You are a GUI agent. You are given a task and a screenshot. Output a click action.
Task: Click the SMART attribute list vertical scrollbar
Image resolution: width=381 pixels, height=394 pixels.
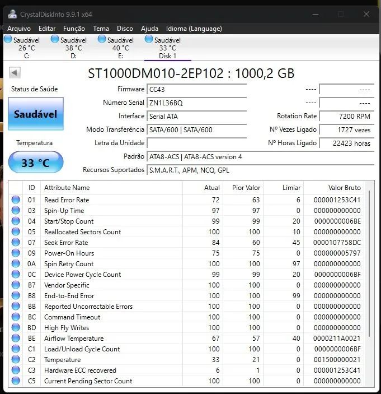pyautogui.click(x=369, y=264)
